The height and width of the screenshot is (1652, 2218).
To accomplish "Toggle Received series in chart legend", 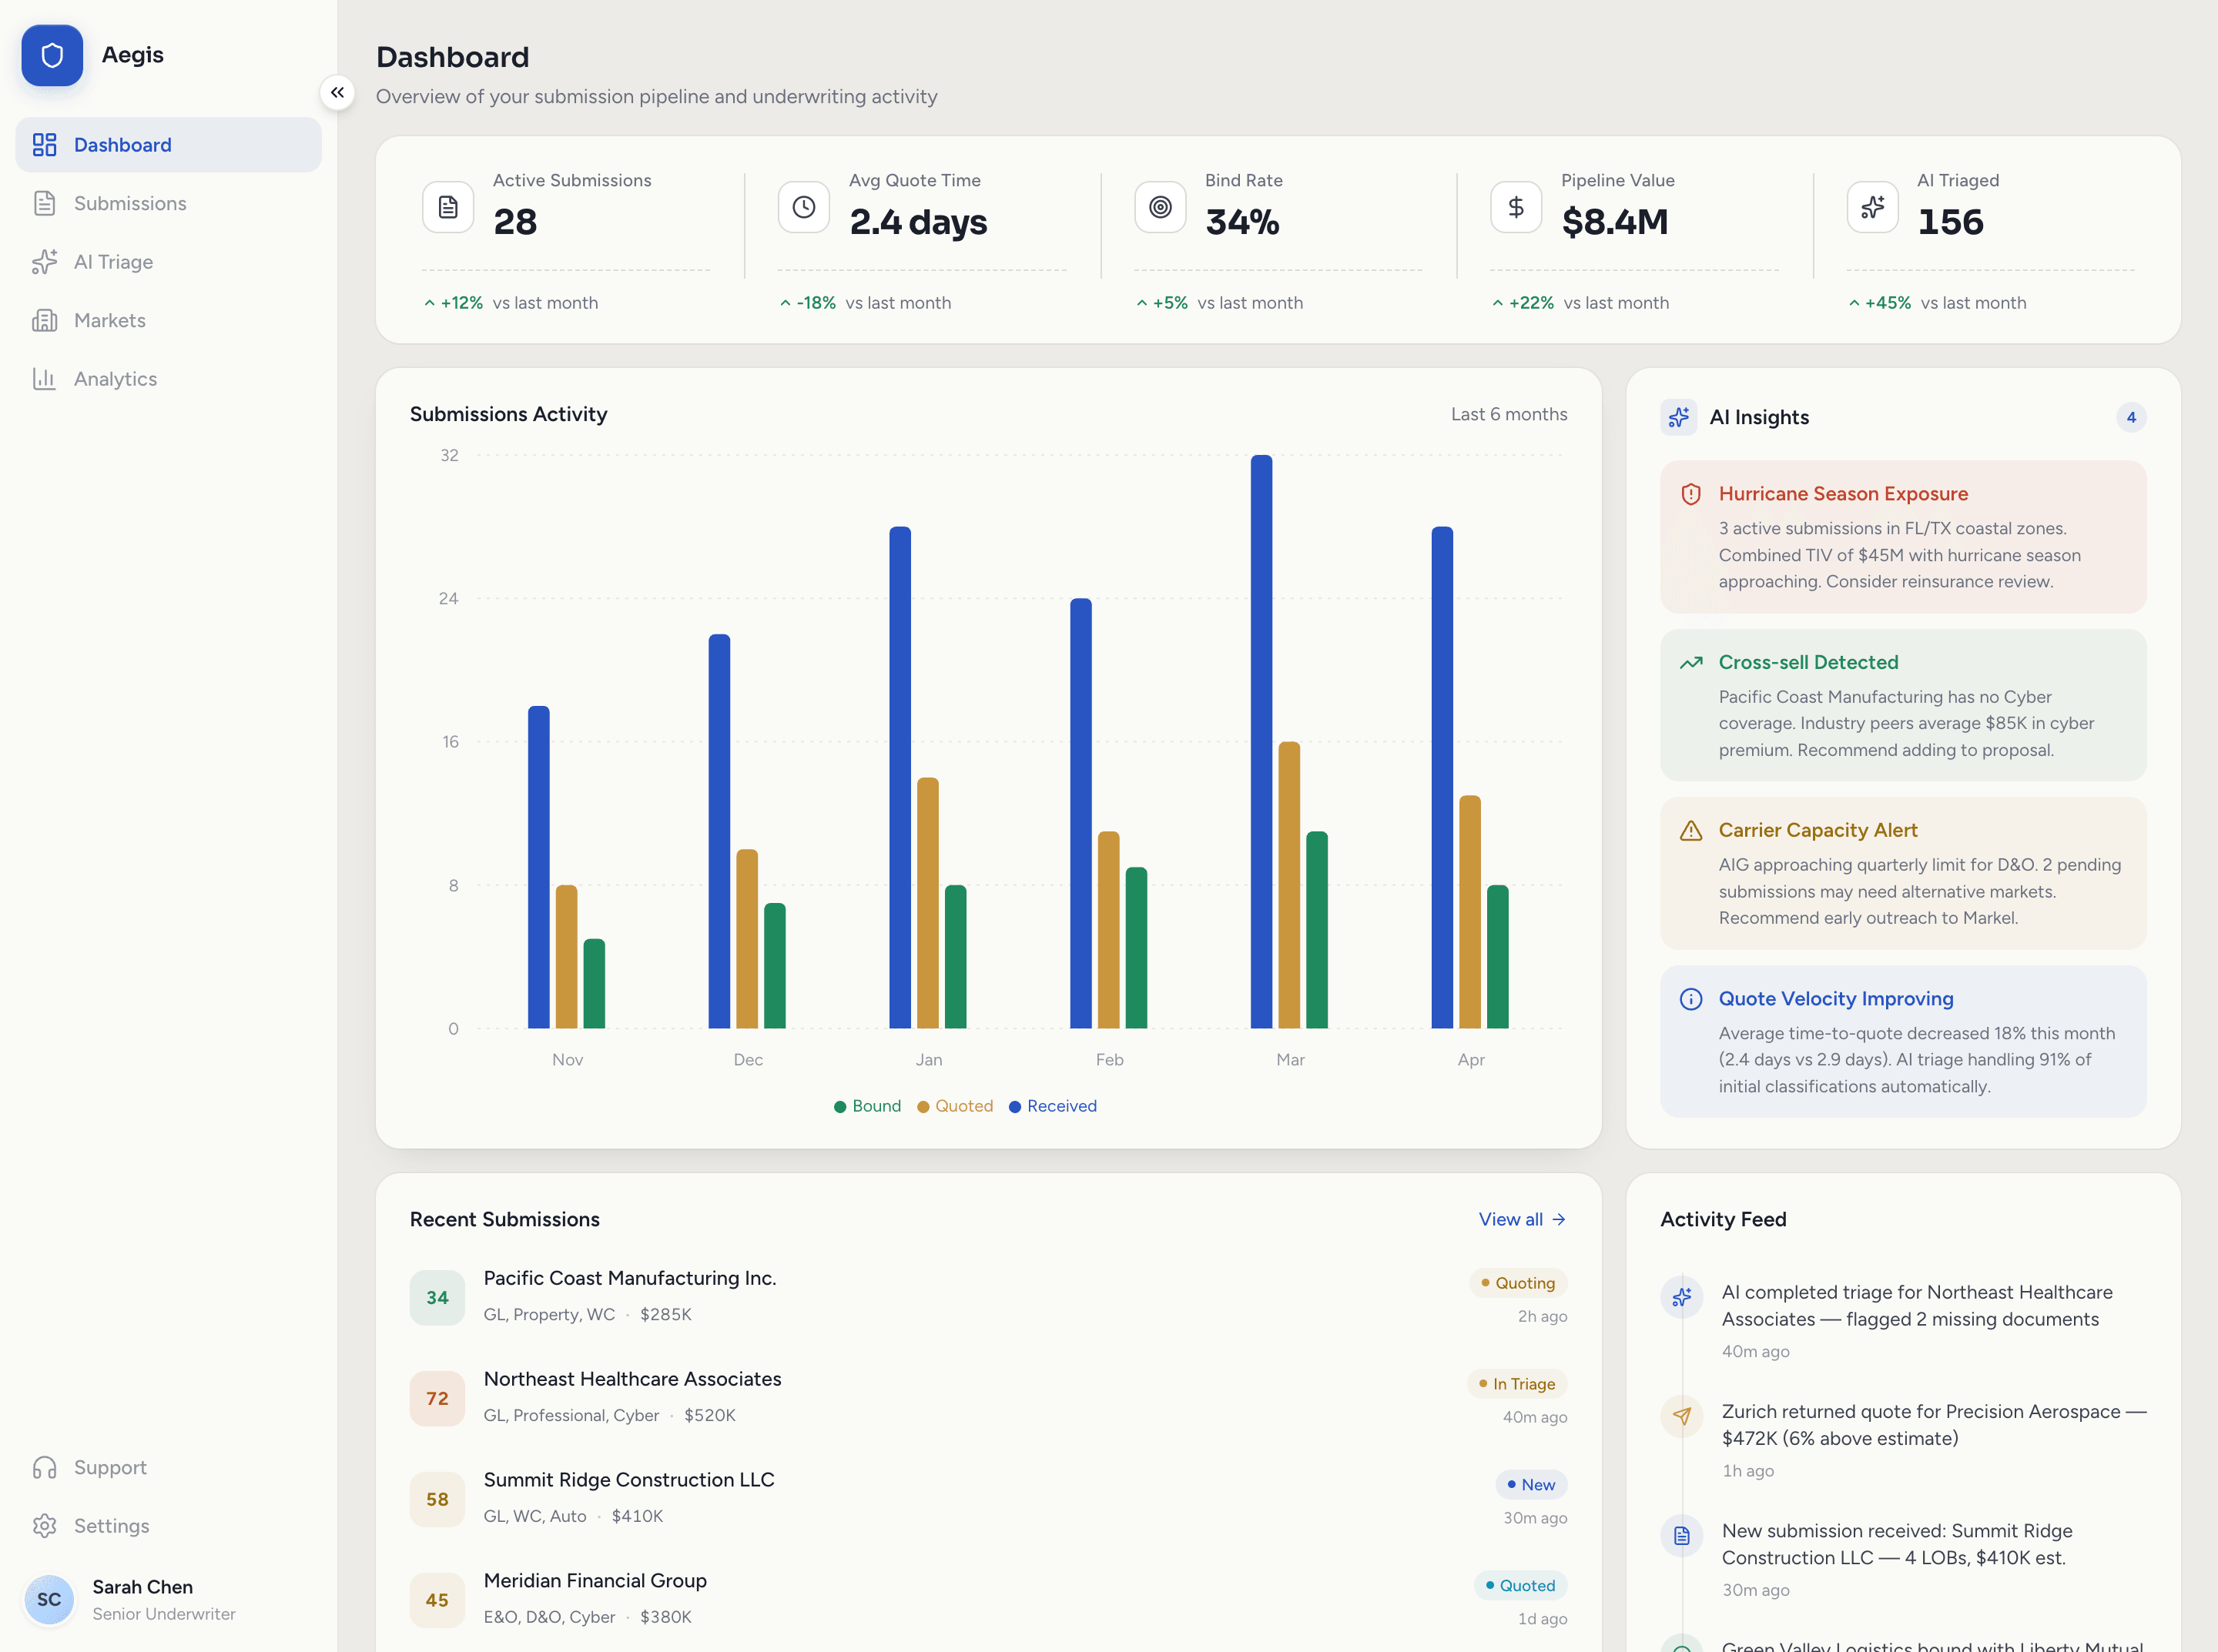I will point(1053,1106).
